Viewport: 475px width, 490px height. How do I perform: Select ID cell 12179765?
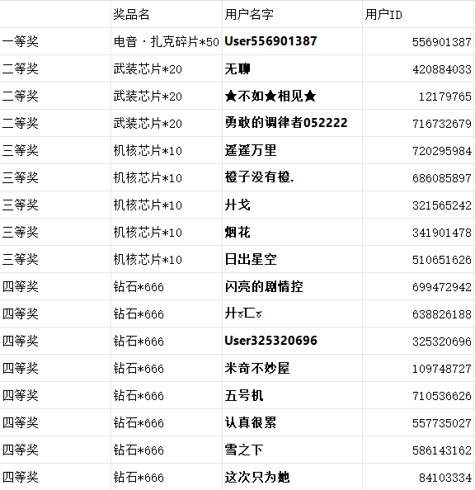pyautogui.click(x=418, y=96)
